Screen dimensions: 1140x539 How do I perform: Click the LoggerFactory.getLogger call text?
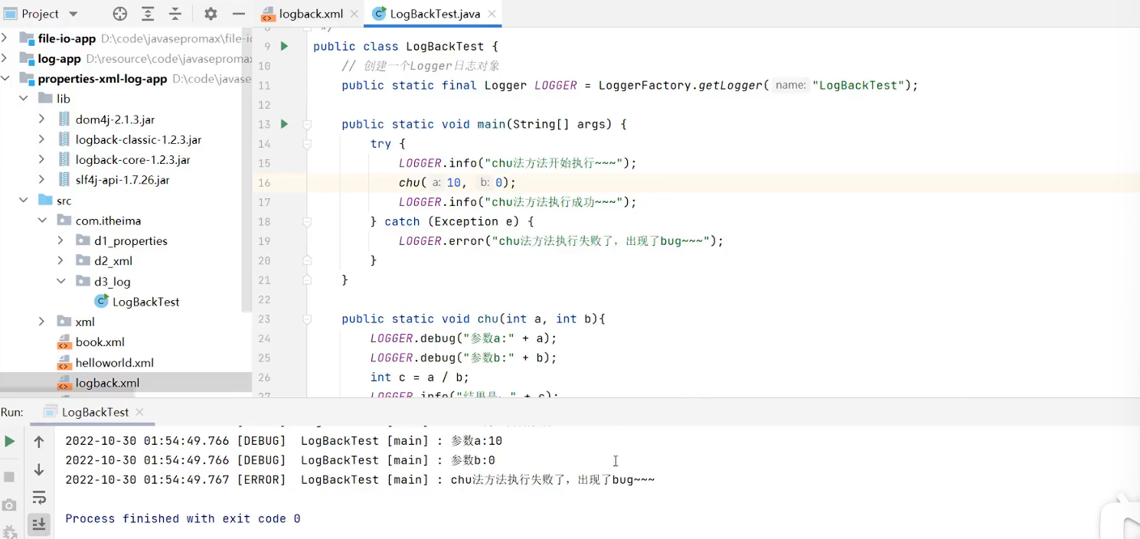(x=683, y=85)
